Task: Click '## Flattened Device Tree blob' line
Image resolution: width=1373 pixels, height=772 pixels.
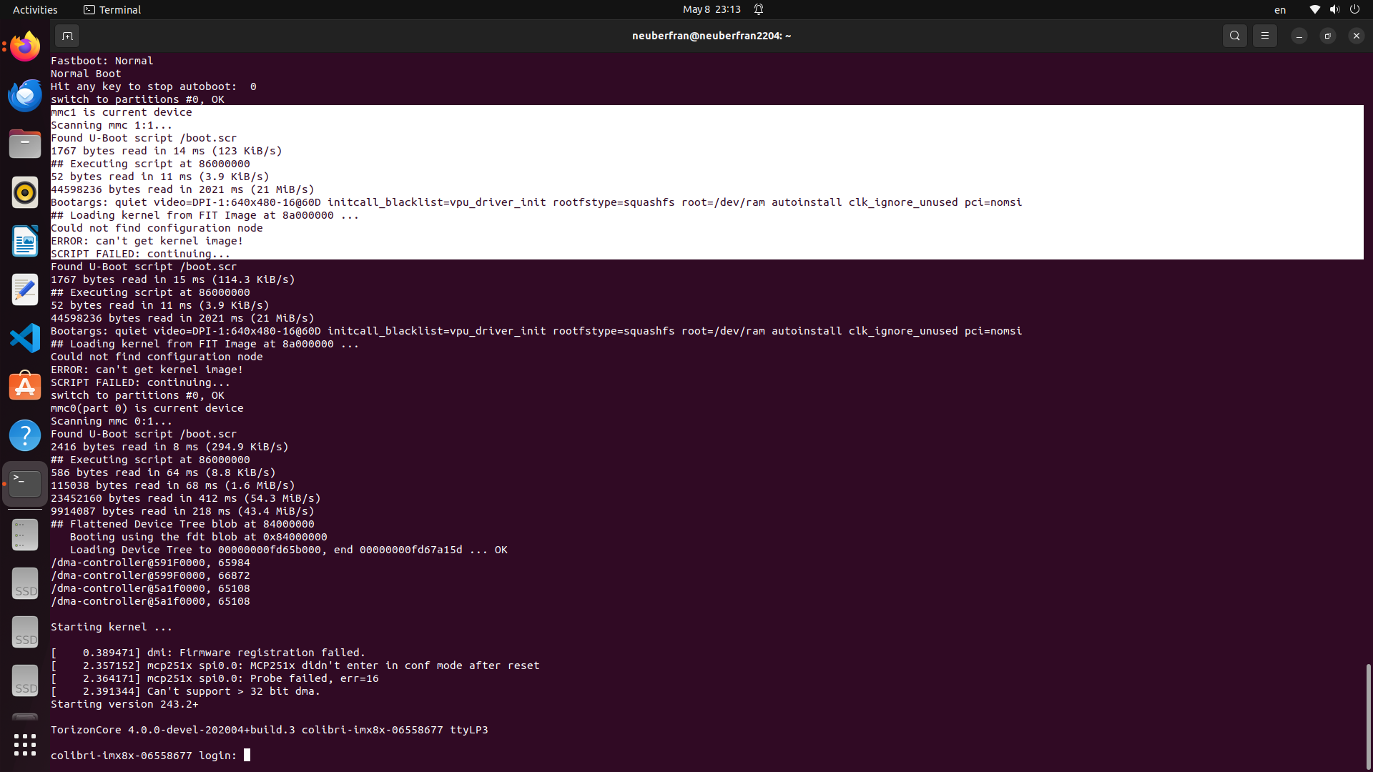Action: click(182, 524)
